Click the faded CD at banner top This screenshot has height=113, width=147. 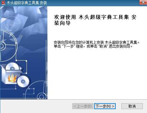coord(12,24)
